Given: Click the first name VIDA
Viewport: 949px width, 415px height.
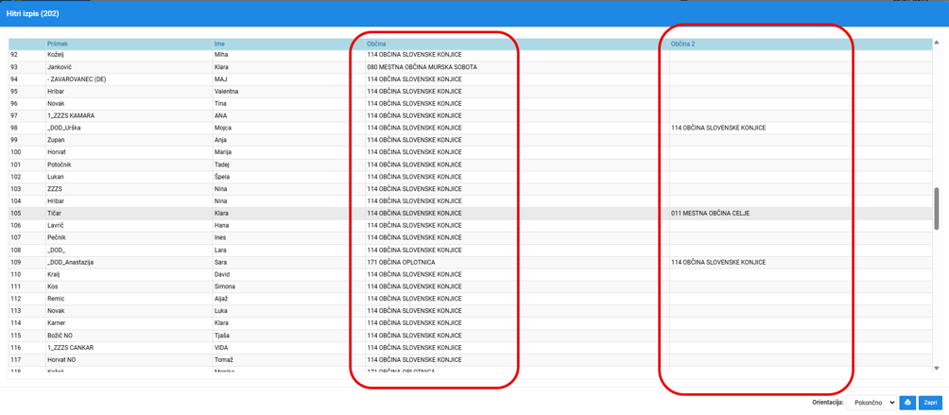Looking at the screenshot, I should [221, 347].
